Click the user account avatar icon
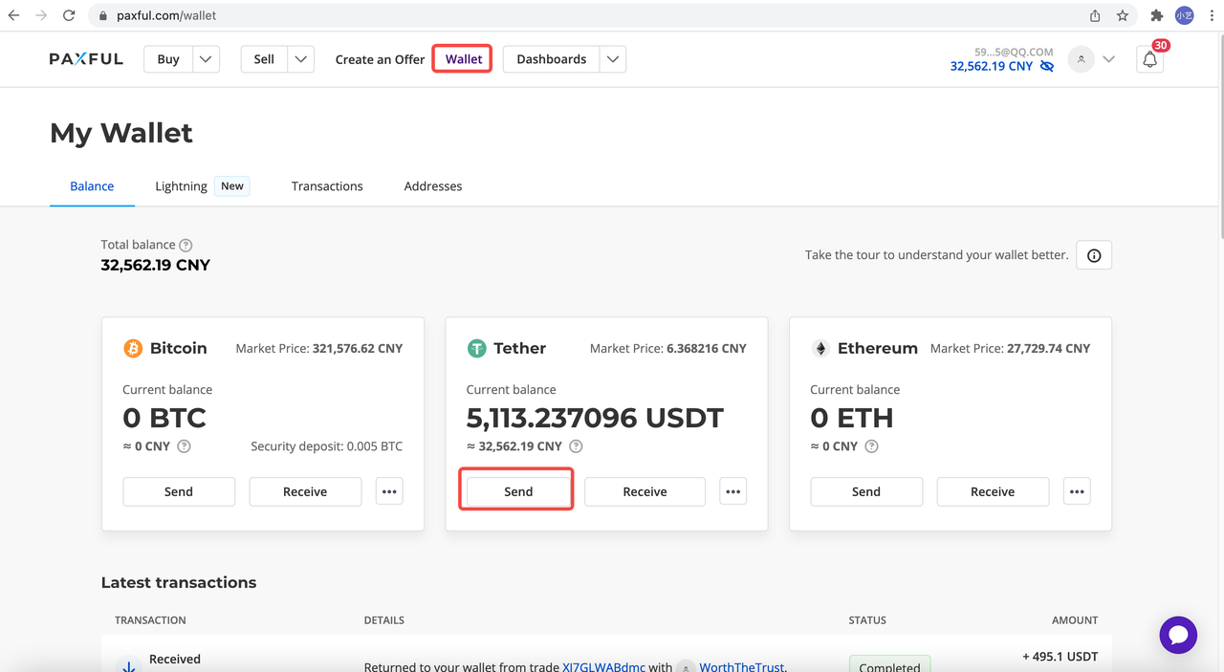 [1082, 59]
